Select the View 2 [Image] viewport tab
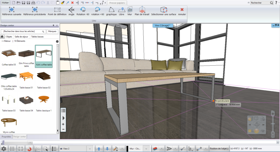 162,26
